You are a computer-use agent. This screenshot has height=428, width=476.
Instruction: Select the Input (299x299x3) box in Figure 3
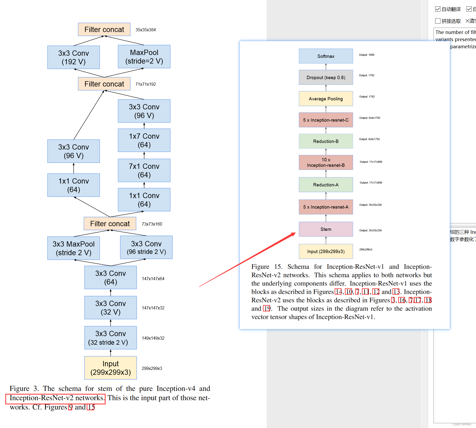[x=110, y=368]
